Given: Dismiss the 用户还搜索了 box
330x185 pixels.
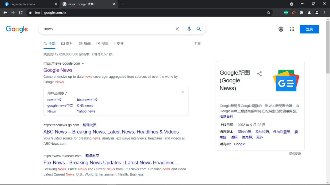Looking at the screenshot, I should [x=183, y=92].
